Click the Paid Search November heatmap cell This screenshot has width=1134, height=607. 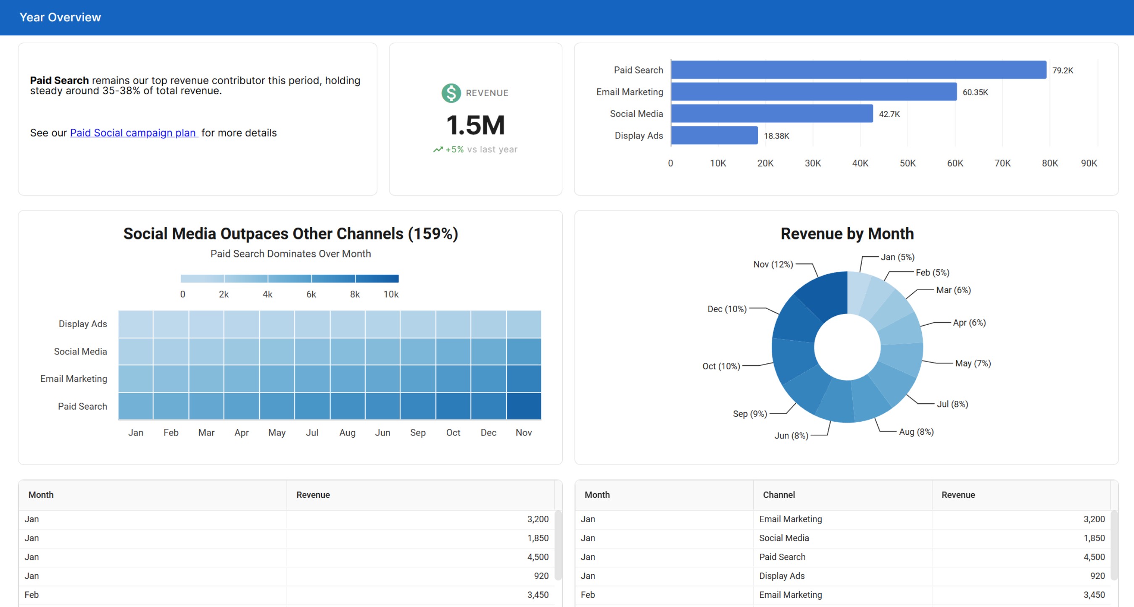524,406
